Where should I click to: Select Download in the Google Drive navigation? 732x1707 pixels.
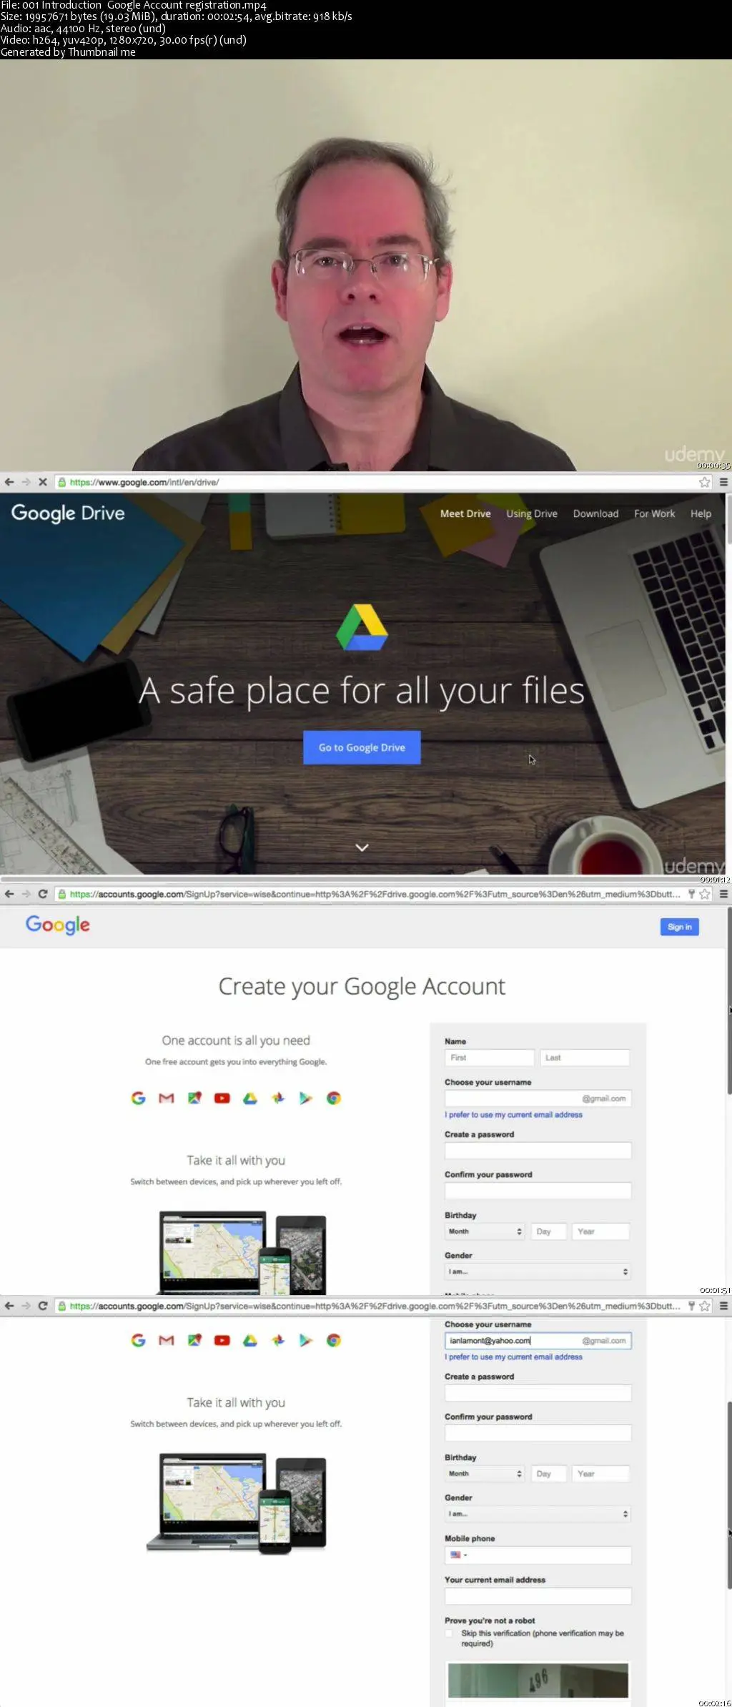[x=595, y=513]
